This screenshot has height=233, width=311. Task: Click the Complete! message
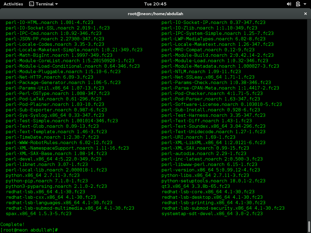12,225
